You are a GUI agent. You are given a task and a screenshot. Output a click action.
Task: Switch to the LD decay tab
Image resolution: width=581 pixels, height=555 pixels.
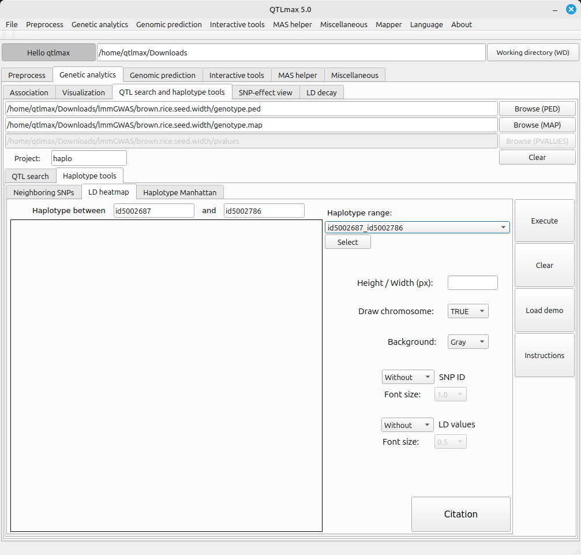pos(321,92)
